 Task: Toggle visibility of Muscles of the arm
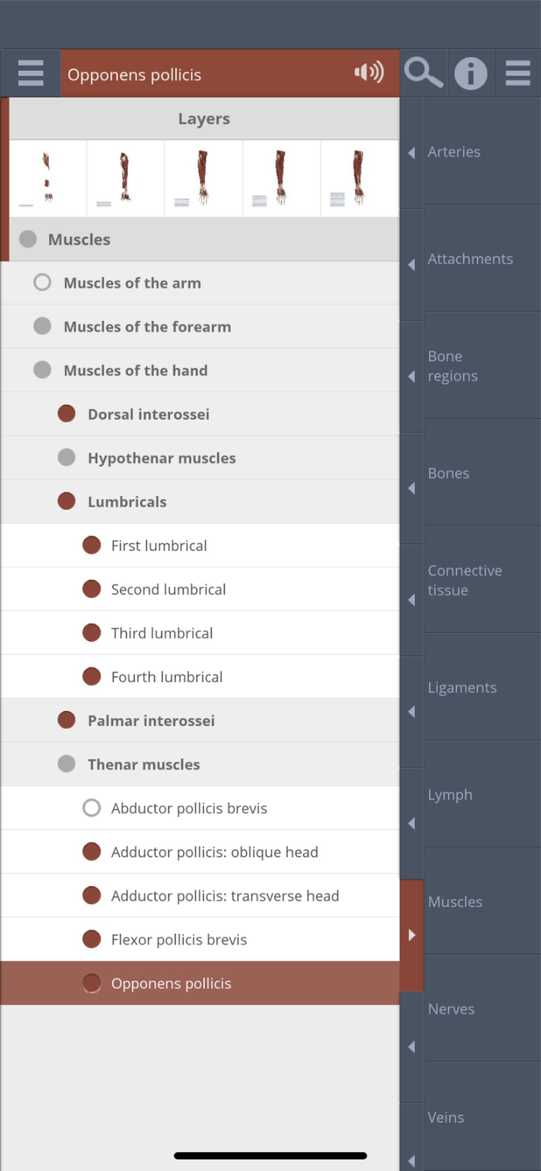tap(42, 283)
